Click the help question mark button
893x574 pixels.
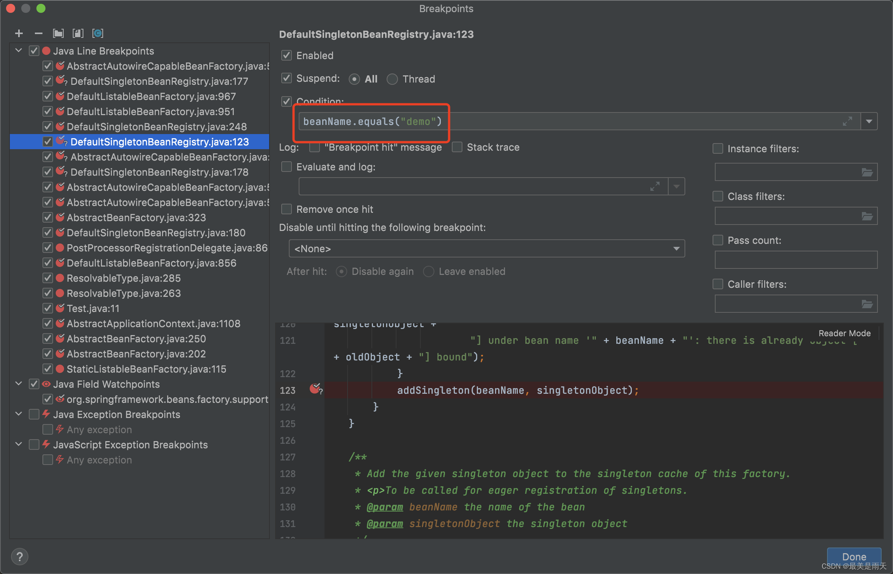click(x=20, y=556)
